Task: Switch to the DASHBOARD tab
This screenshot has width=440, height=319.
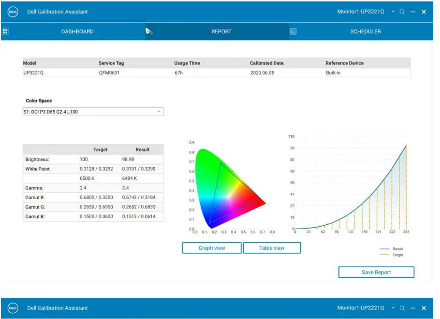Action: click(x=77, y=31)
